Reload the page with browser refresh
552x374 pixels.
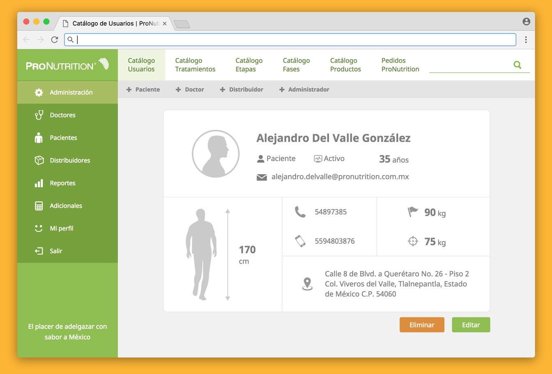[54, 39]
